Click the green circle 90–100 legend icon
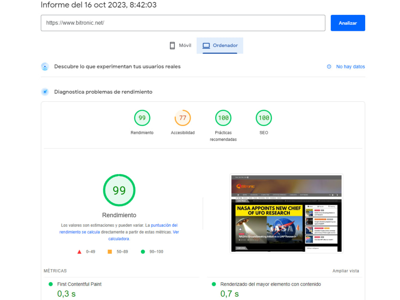 click(x=143, y=252)
